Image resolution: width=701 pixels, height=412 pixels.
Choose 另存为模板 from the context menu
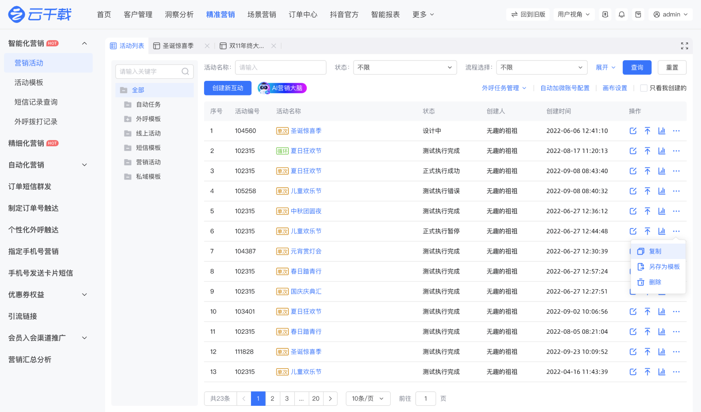click(x=658, y=267)
